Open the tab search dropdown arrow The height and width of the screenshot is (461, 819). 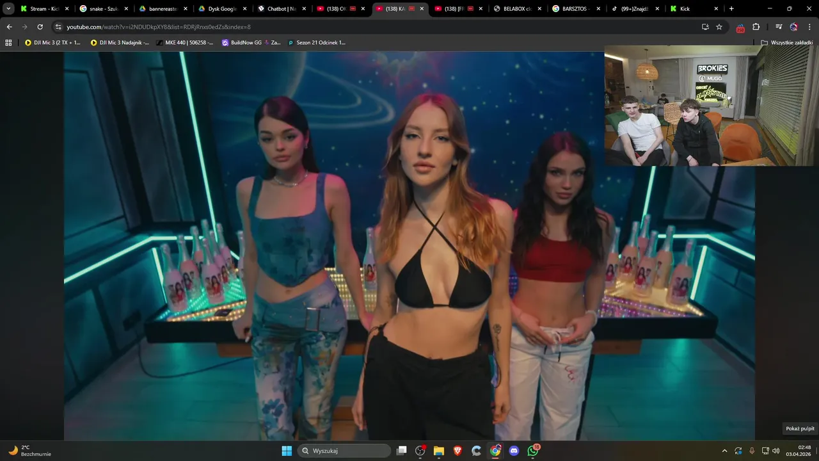(8, 9)
